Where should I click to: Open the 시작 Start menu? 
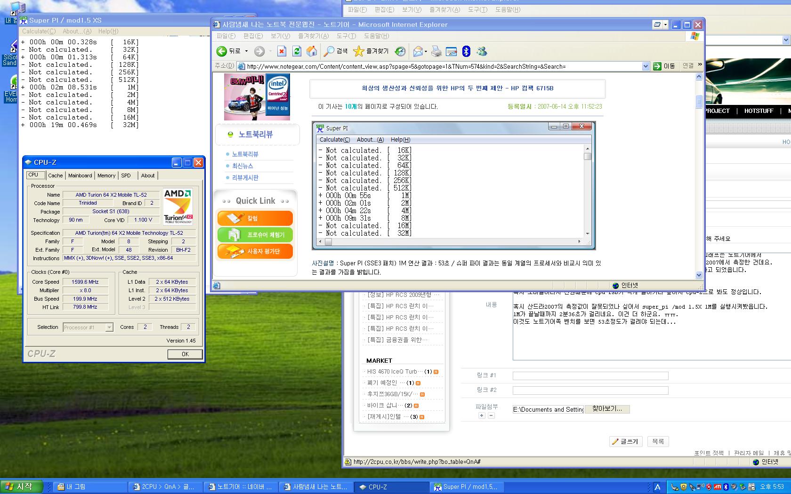(x=22, y=486)
